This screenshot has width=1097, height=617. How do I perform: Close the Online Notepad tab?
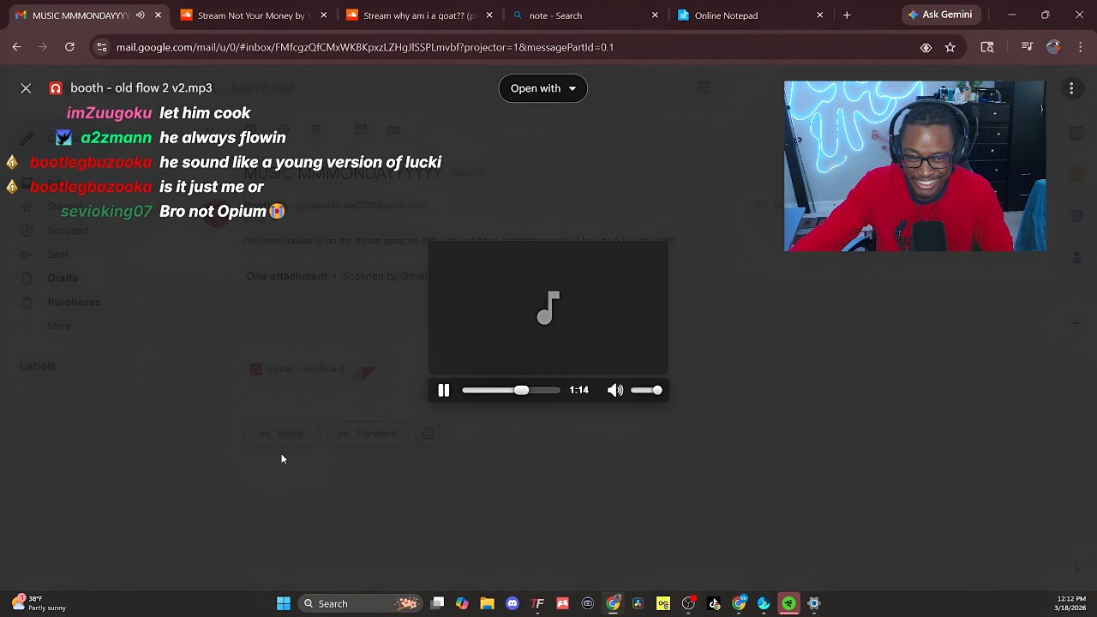point(820,15)
